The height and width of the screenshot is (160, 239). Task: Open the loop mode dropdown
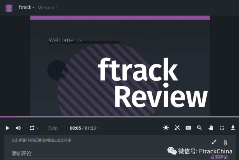[34, 128]
